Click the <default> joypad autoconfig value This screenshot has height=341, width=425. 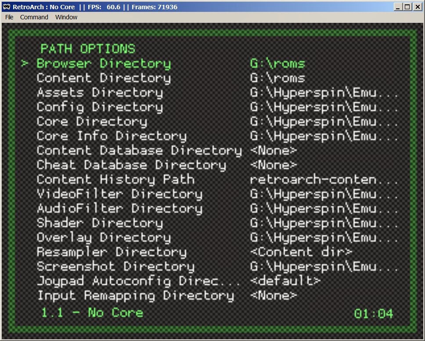pos(285,281)
